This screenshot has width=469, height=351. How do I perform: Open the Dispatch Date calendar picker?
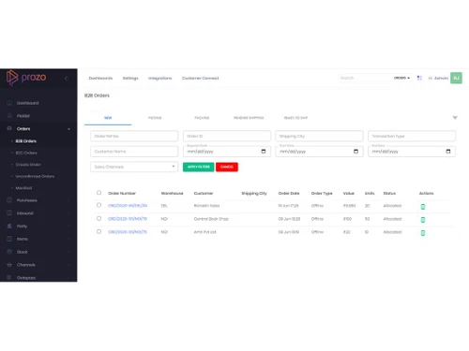click(264, 152)
